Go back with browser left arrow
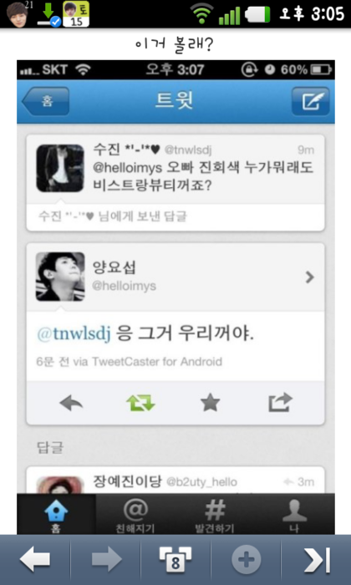Viewport: 351px width, 585px height. (35, 560)
